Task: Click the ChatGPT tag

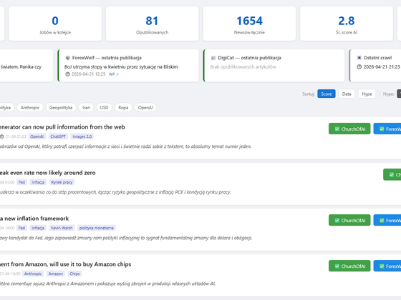Action: [58, 136]
